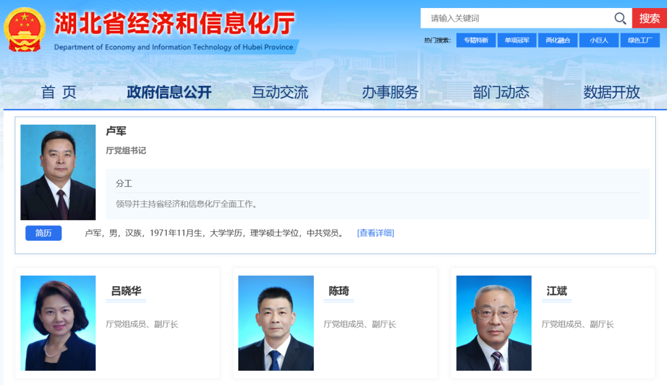Open the 部门动态 navigation item

(x=501, y=93)
